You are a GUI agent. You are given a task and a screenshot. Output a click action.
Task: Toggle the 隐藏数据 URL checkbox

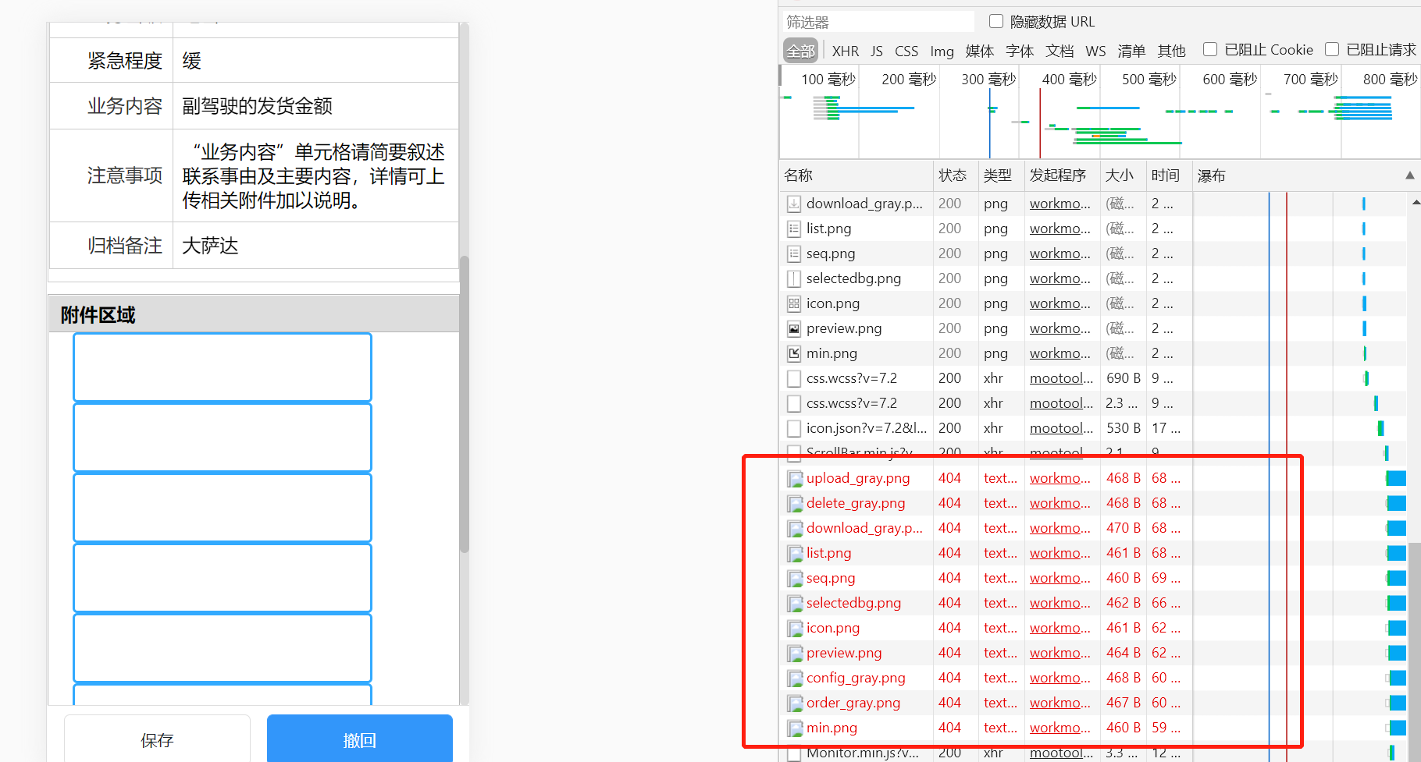(996, 21)
